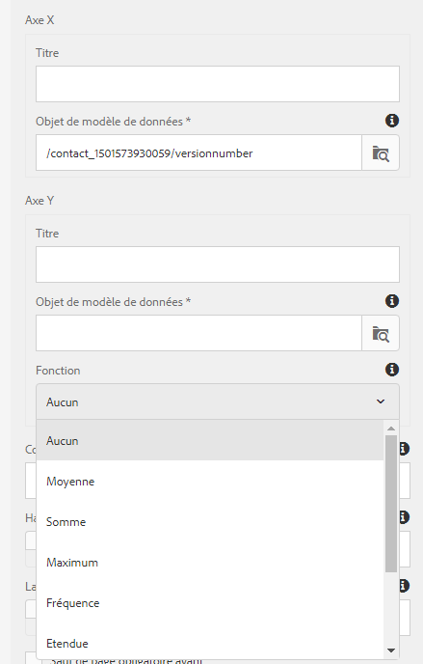Collapse the Fonction dropdown showing Aucun

click(x=217, y=401)
